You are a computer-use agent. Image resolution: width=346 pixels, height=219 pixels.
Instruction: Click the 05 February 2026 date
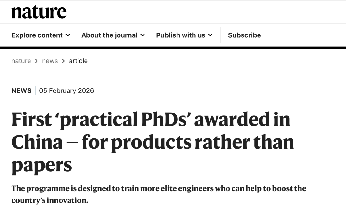click(66, 90)
